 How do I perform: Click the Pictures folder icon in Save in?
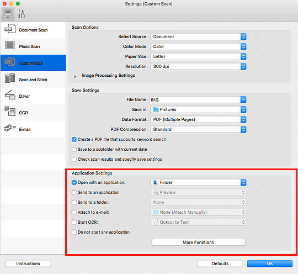(x=156, y=109)
